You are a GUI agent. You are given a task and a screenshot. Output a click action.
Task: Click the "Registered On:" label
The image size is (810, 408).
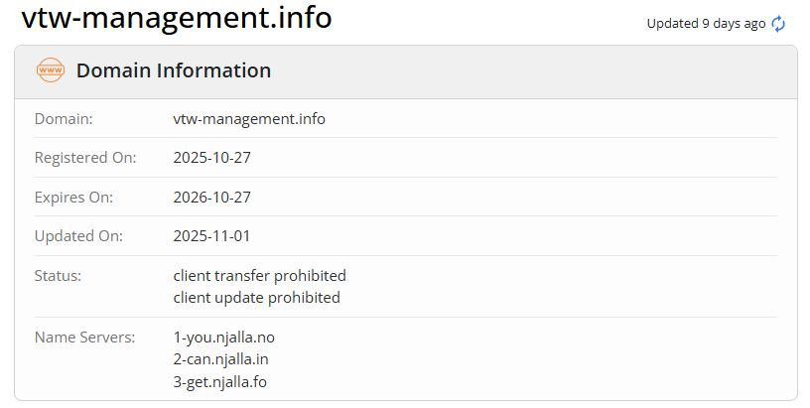tap(85, 158)
